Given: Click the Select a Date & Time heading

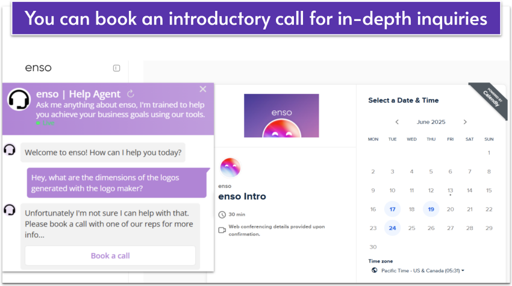Looking at the screenshot, I should click(x=403, y=100).
